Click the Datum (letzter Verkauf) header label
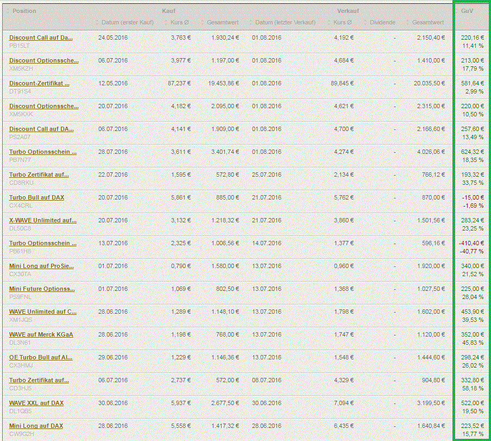This screenshot has width=491, height=441. pyautogui.click(x=285, y=23)
